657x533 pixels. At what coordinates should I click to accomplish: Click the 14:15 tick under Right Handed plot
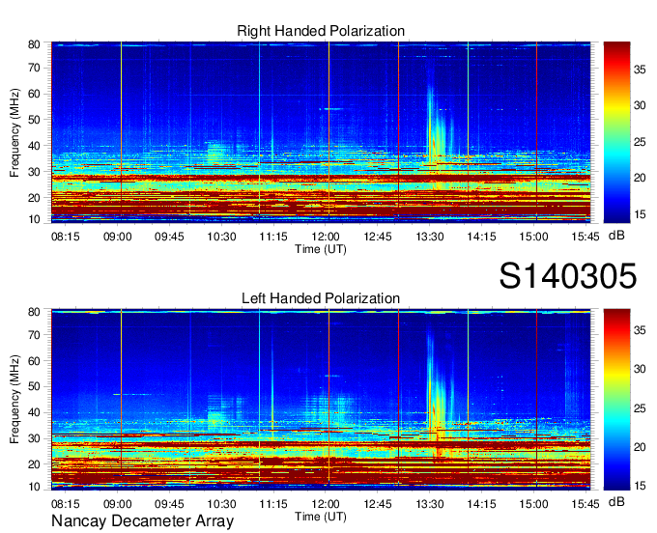coord(481,237)
